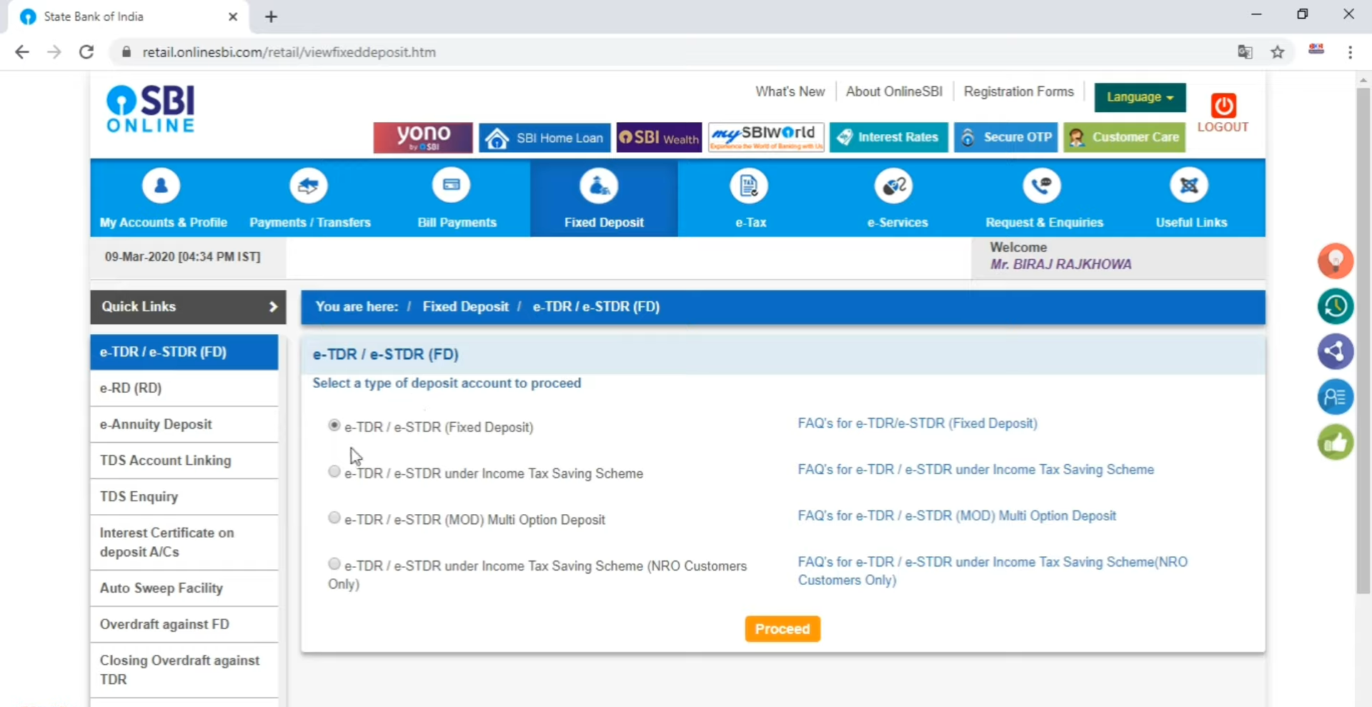Open Payments / Transfers icon

(309, 186)
